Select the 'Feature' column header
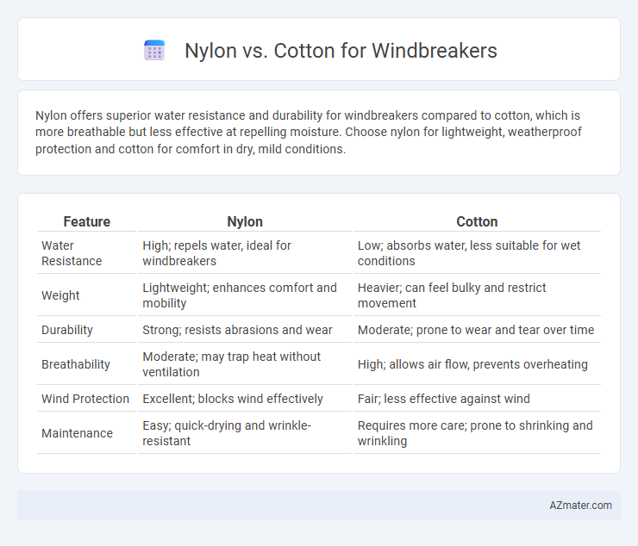 point(87,221)
